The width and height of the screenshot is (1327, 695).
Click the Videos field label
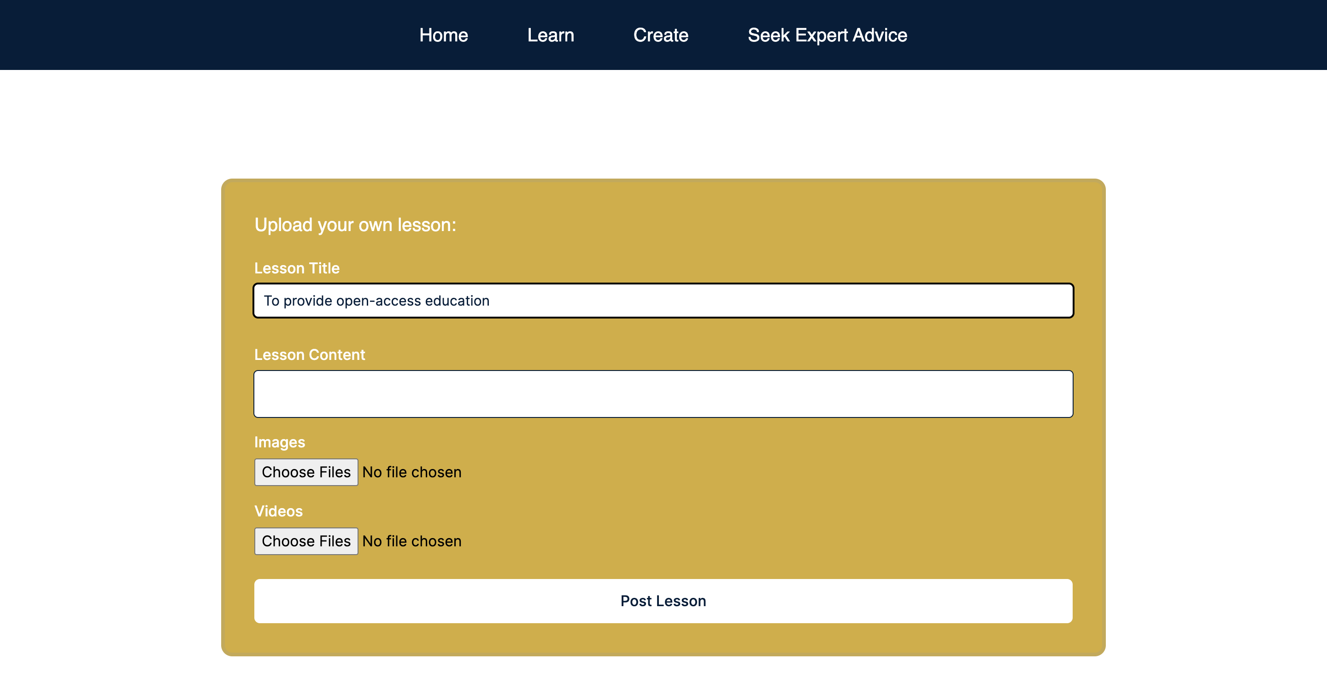coord(278,511)
